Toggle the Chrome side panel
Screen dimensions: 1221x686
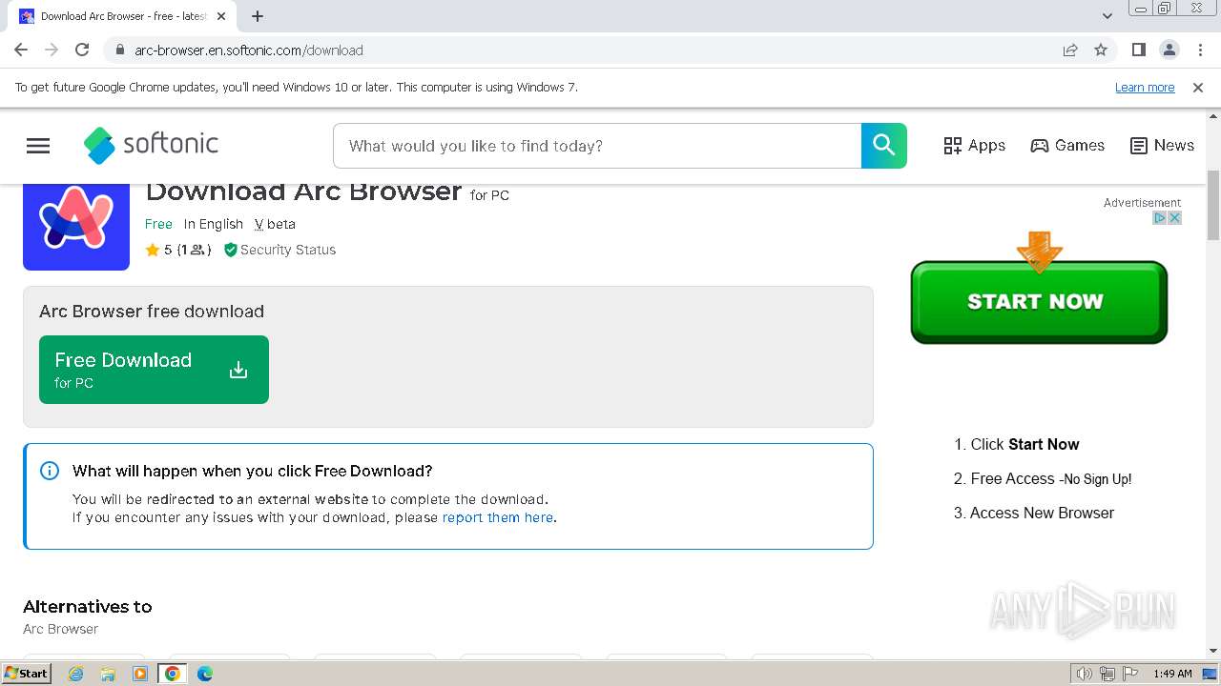point(1138,50)
